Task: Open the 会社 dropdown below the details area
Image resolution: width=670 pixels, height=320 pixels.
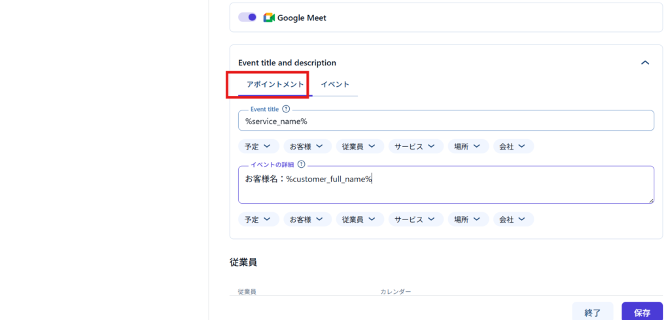Action: tap(513, 219)
